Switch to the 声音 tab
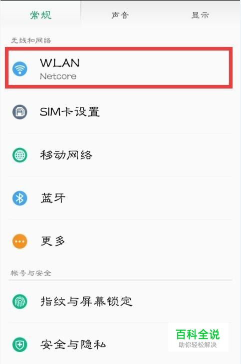This screenshot has height=364, width=241. click(x=120, y=15)
